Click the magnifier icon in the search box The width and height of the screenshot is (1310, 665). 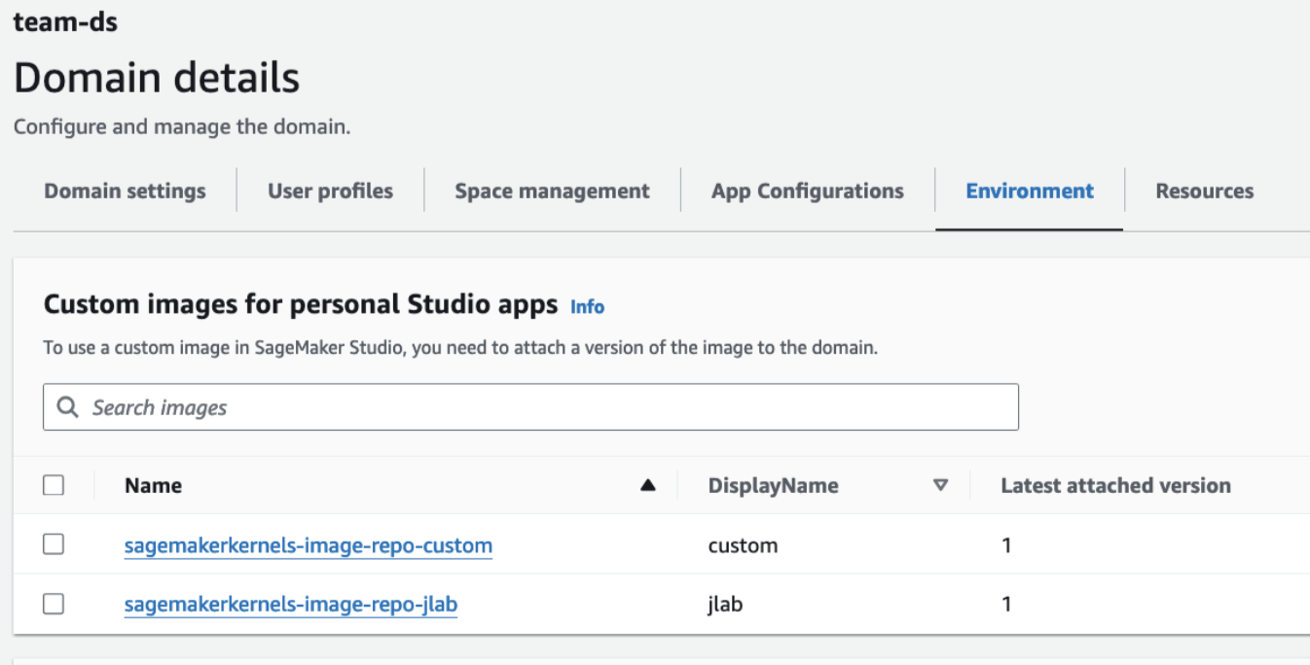coord(67,407)
